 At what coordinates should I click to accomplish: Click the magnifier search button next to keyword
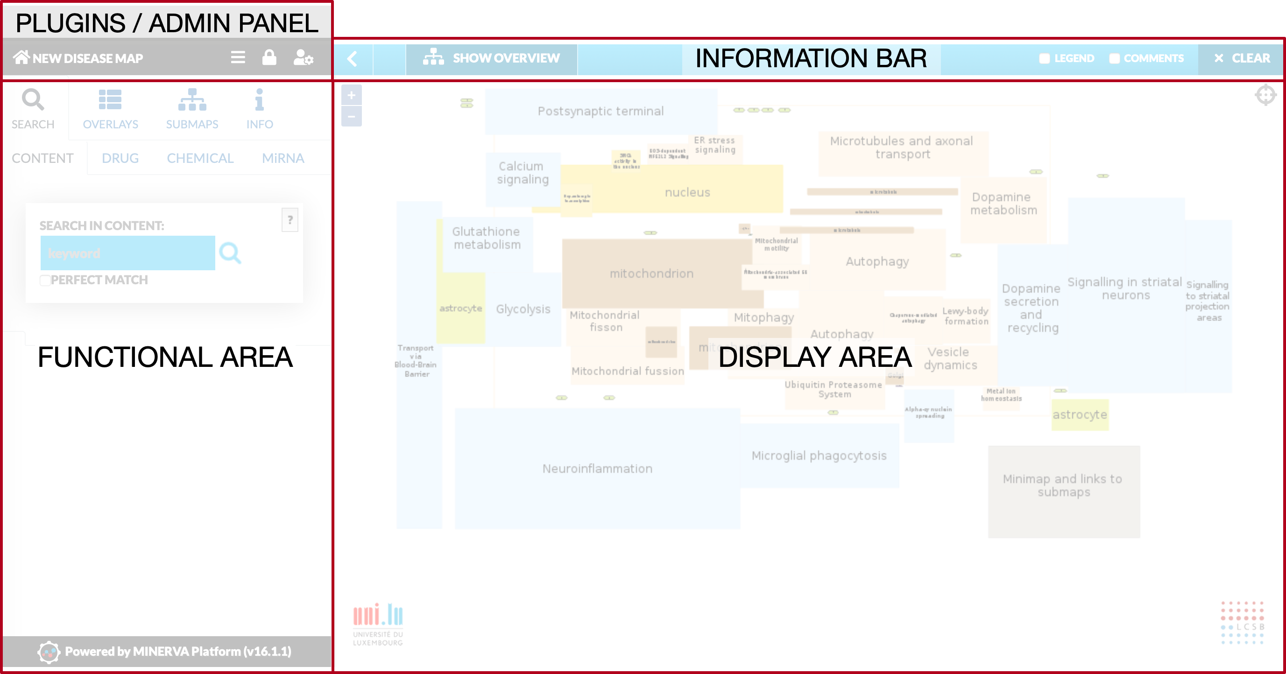coord(230,253)
